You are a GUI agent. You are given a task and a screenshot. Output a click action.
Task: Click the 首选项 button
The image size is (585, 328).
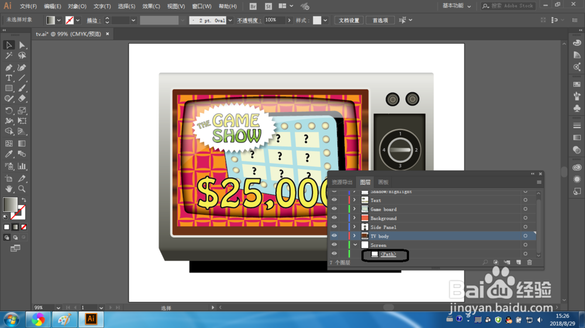(380, 20)
